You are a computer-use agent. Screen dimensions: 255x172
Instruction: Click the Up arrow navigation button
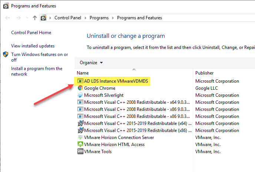point(35,18)
